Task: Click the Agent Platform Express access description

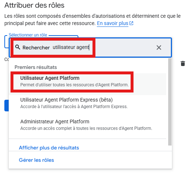Action: (74, 107)
